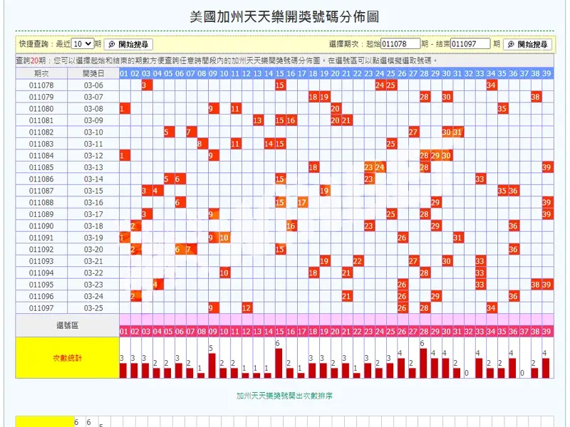Open the recent periods dropdown showing 10
570x427 pixels.
(83, 44)
